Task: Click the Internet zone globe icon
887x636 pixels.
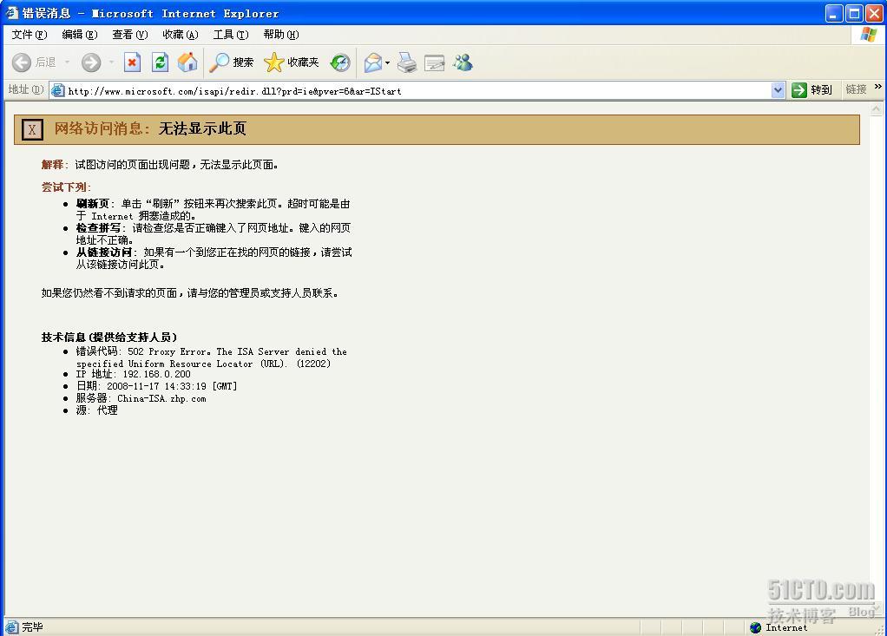Action: tap(755, 627)
